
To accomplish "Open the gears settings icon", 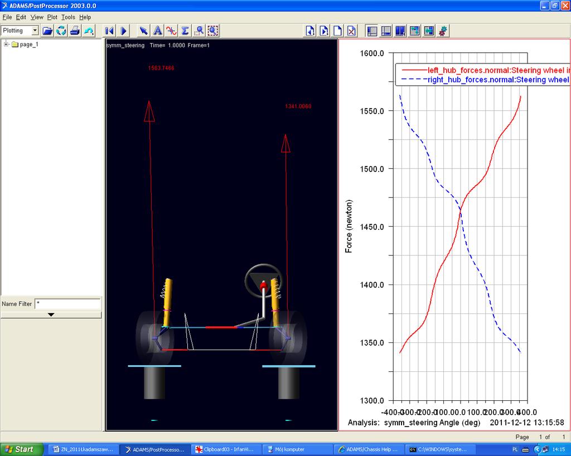I will [x=442, y=31].
